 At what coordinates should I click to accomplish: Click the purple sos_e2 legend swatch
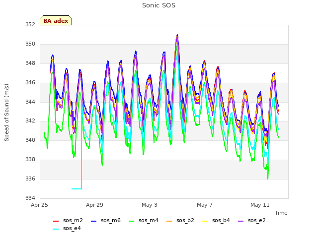240,221
